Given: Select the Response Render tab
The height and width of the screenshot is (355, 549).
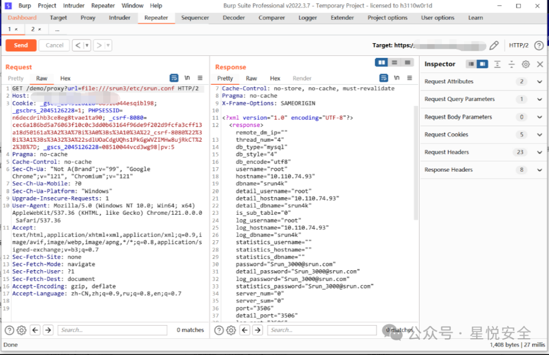Looking at the screenshot, I should tap(302, 78).
